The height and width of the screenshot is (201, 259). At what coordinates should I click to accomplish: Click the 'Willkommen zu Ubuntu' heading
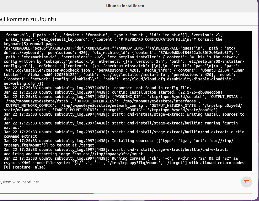[x=28, y=19]
